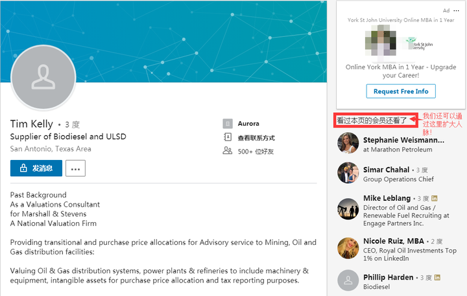This screenshot has width=467, height=296.
Task: Open the three-dot more actions button beside the message button
Action: click(x=75, y=168)
